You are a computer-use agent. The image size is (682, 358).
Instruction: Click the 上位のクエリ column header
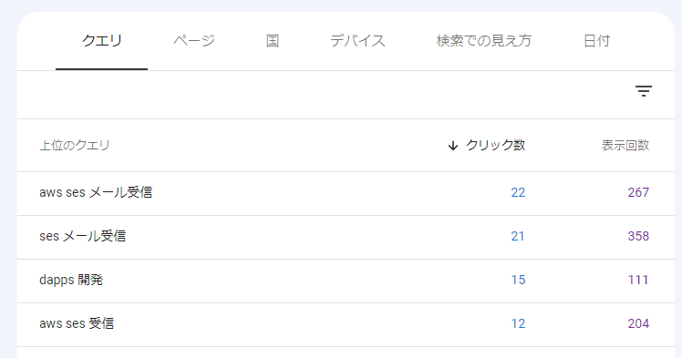[75, 145]
